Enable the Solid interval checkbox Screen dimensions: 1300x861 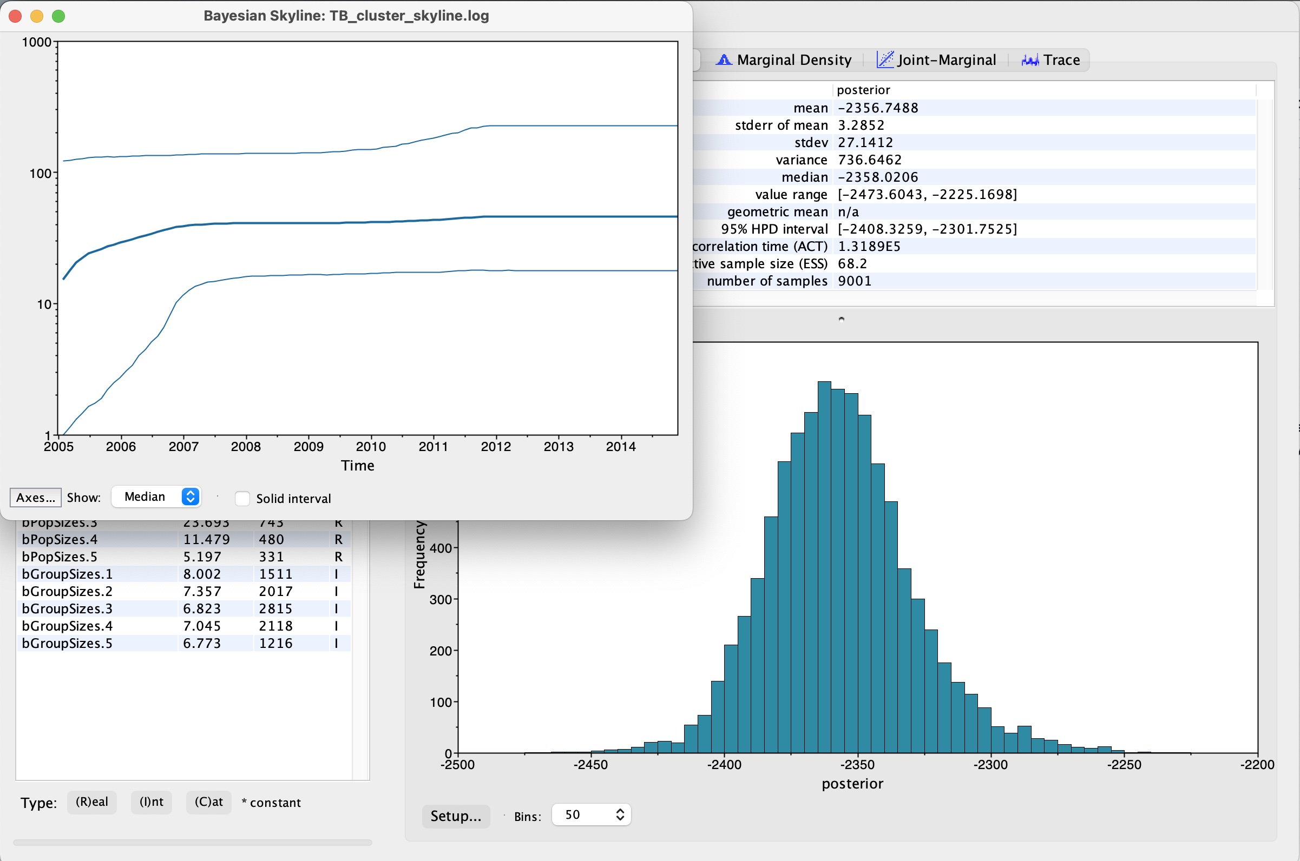(242, 498)
